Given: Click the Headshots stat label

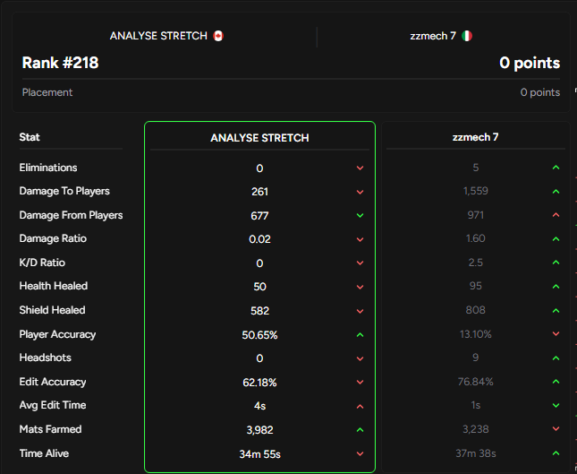Looking at the screenshot, I should point(46,358).
